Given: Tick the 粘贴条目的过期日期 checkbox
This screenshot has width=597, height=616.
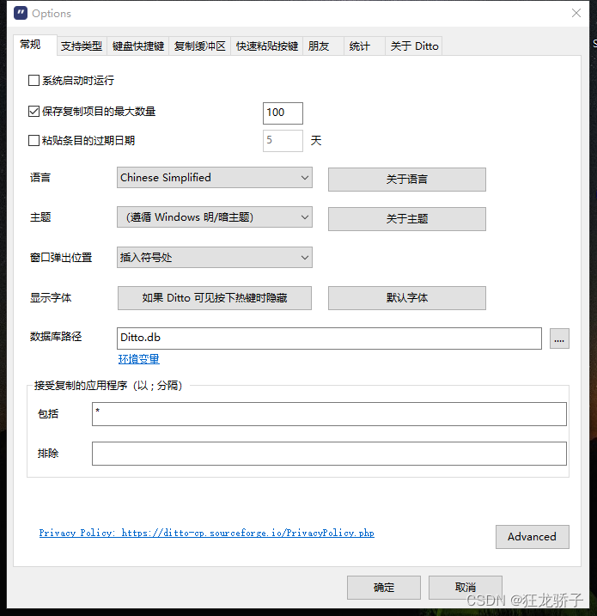Looking at the screenshot, I should click(34, 140).
